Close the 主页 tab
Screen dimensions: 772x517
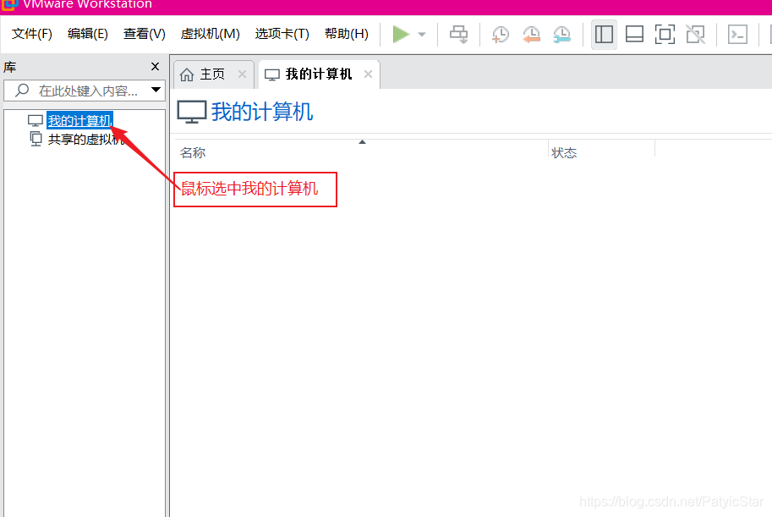click(x=242, y=74)
